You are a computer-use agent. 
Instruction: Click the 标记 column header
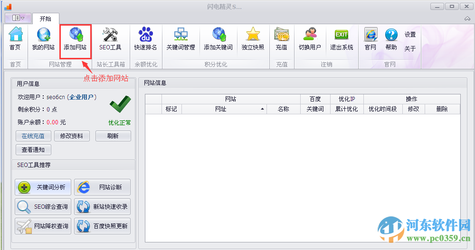click(171, 109)
